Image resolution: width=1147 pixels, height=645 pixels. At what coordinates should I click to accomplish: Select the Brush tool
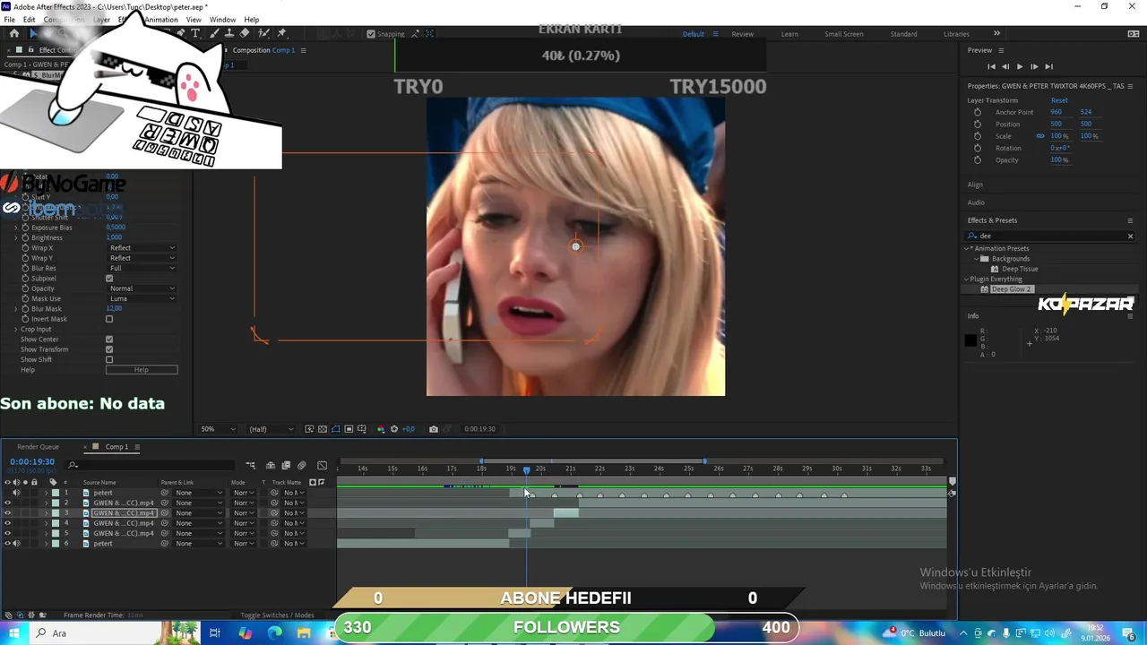pos(212,33)
